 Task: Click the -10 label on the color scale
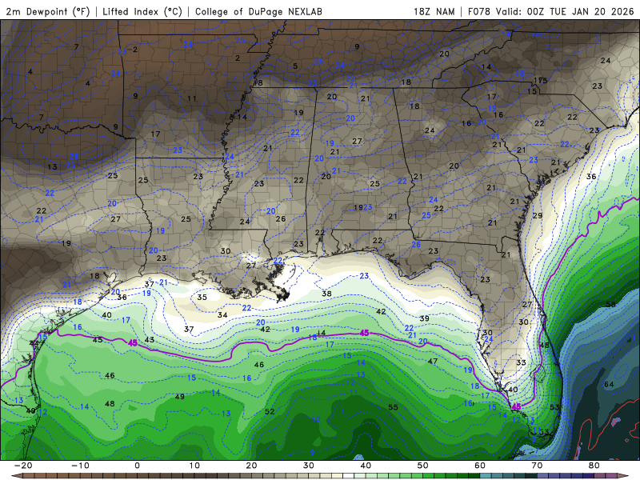(x=80, y=466)
